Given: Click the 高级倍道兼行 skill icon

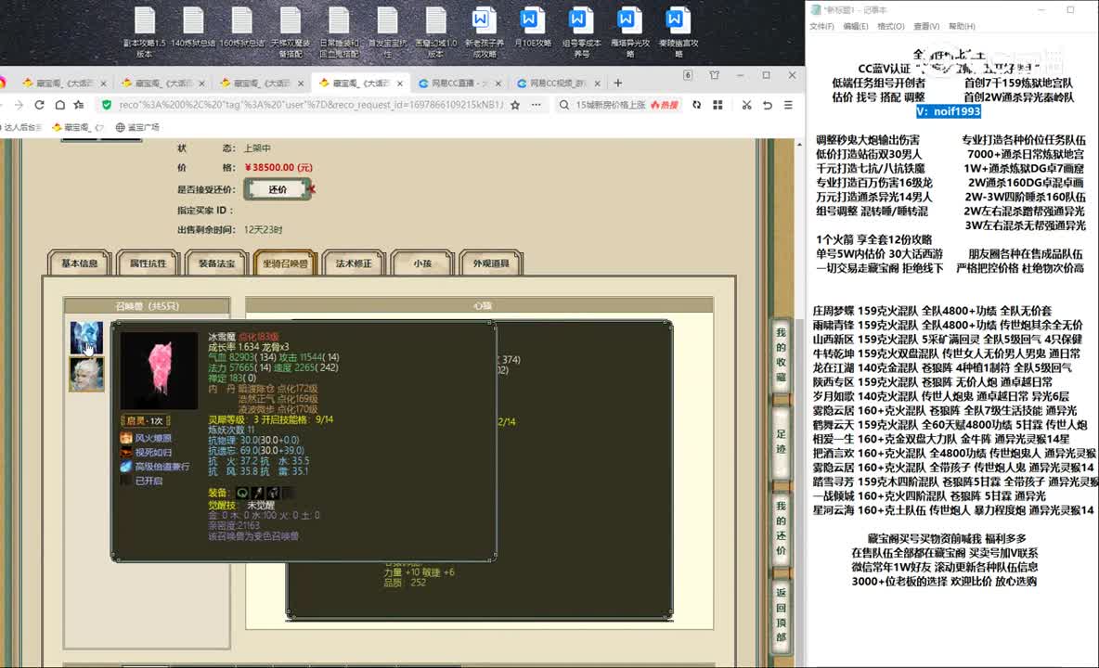Looking at the screenshot, I should tap(126, 467).
